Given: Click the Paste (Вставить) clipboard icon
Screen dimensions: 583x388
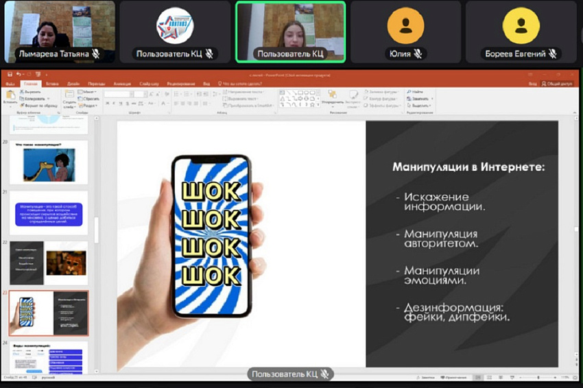Looking at the screenshot, I should [10, 96].
